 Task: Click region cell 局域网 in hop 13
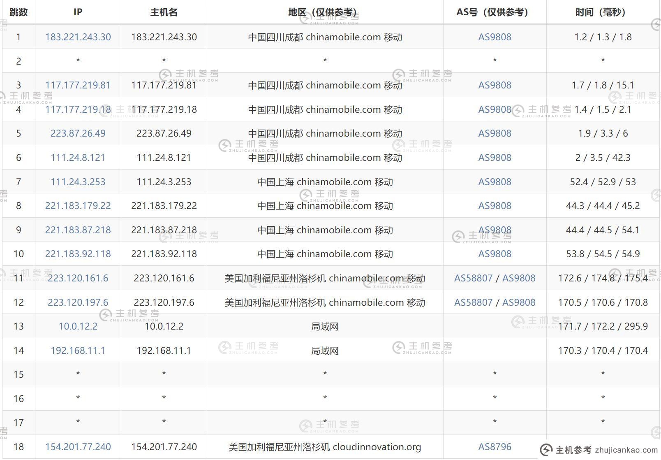(325, 326)
